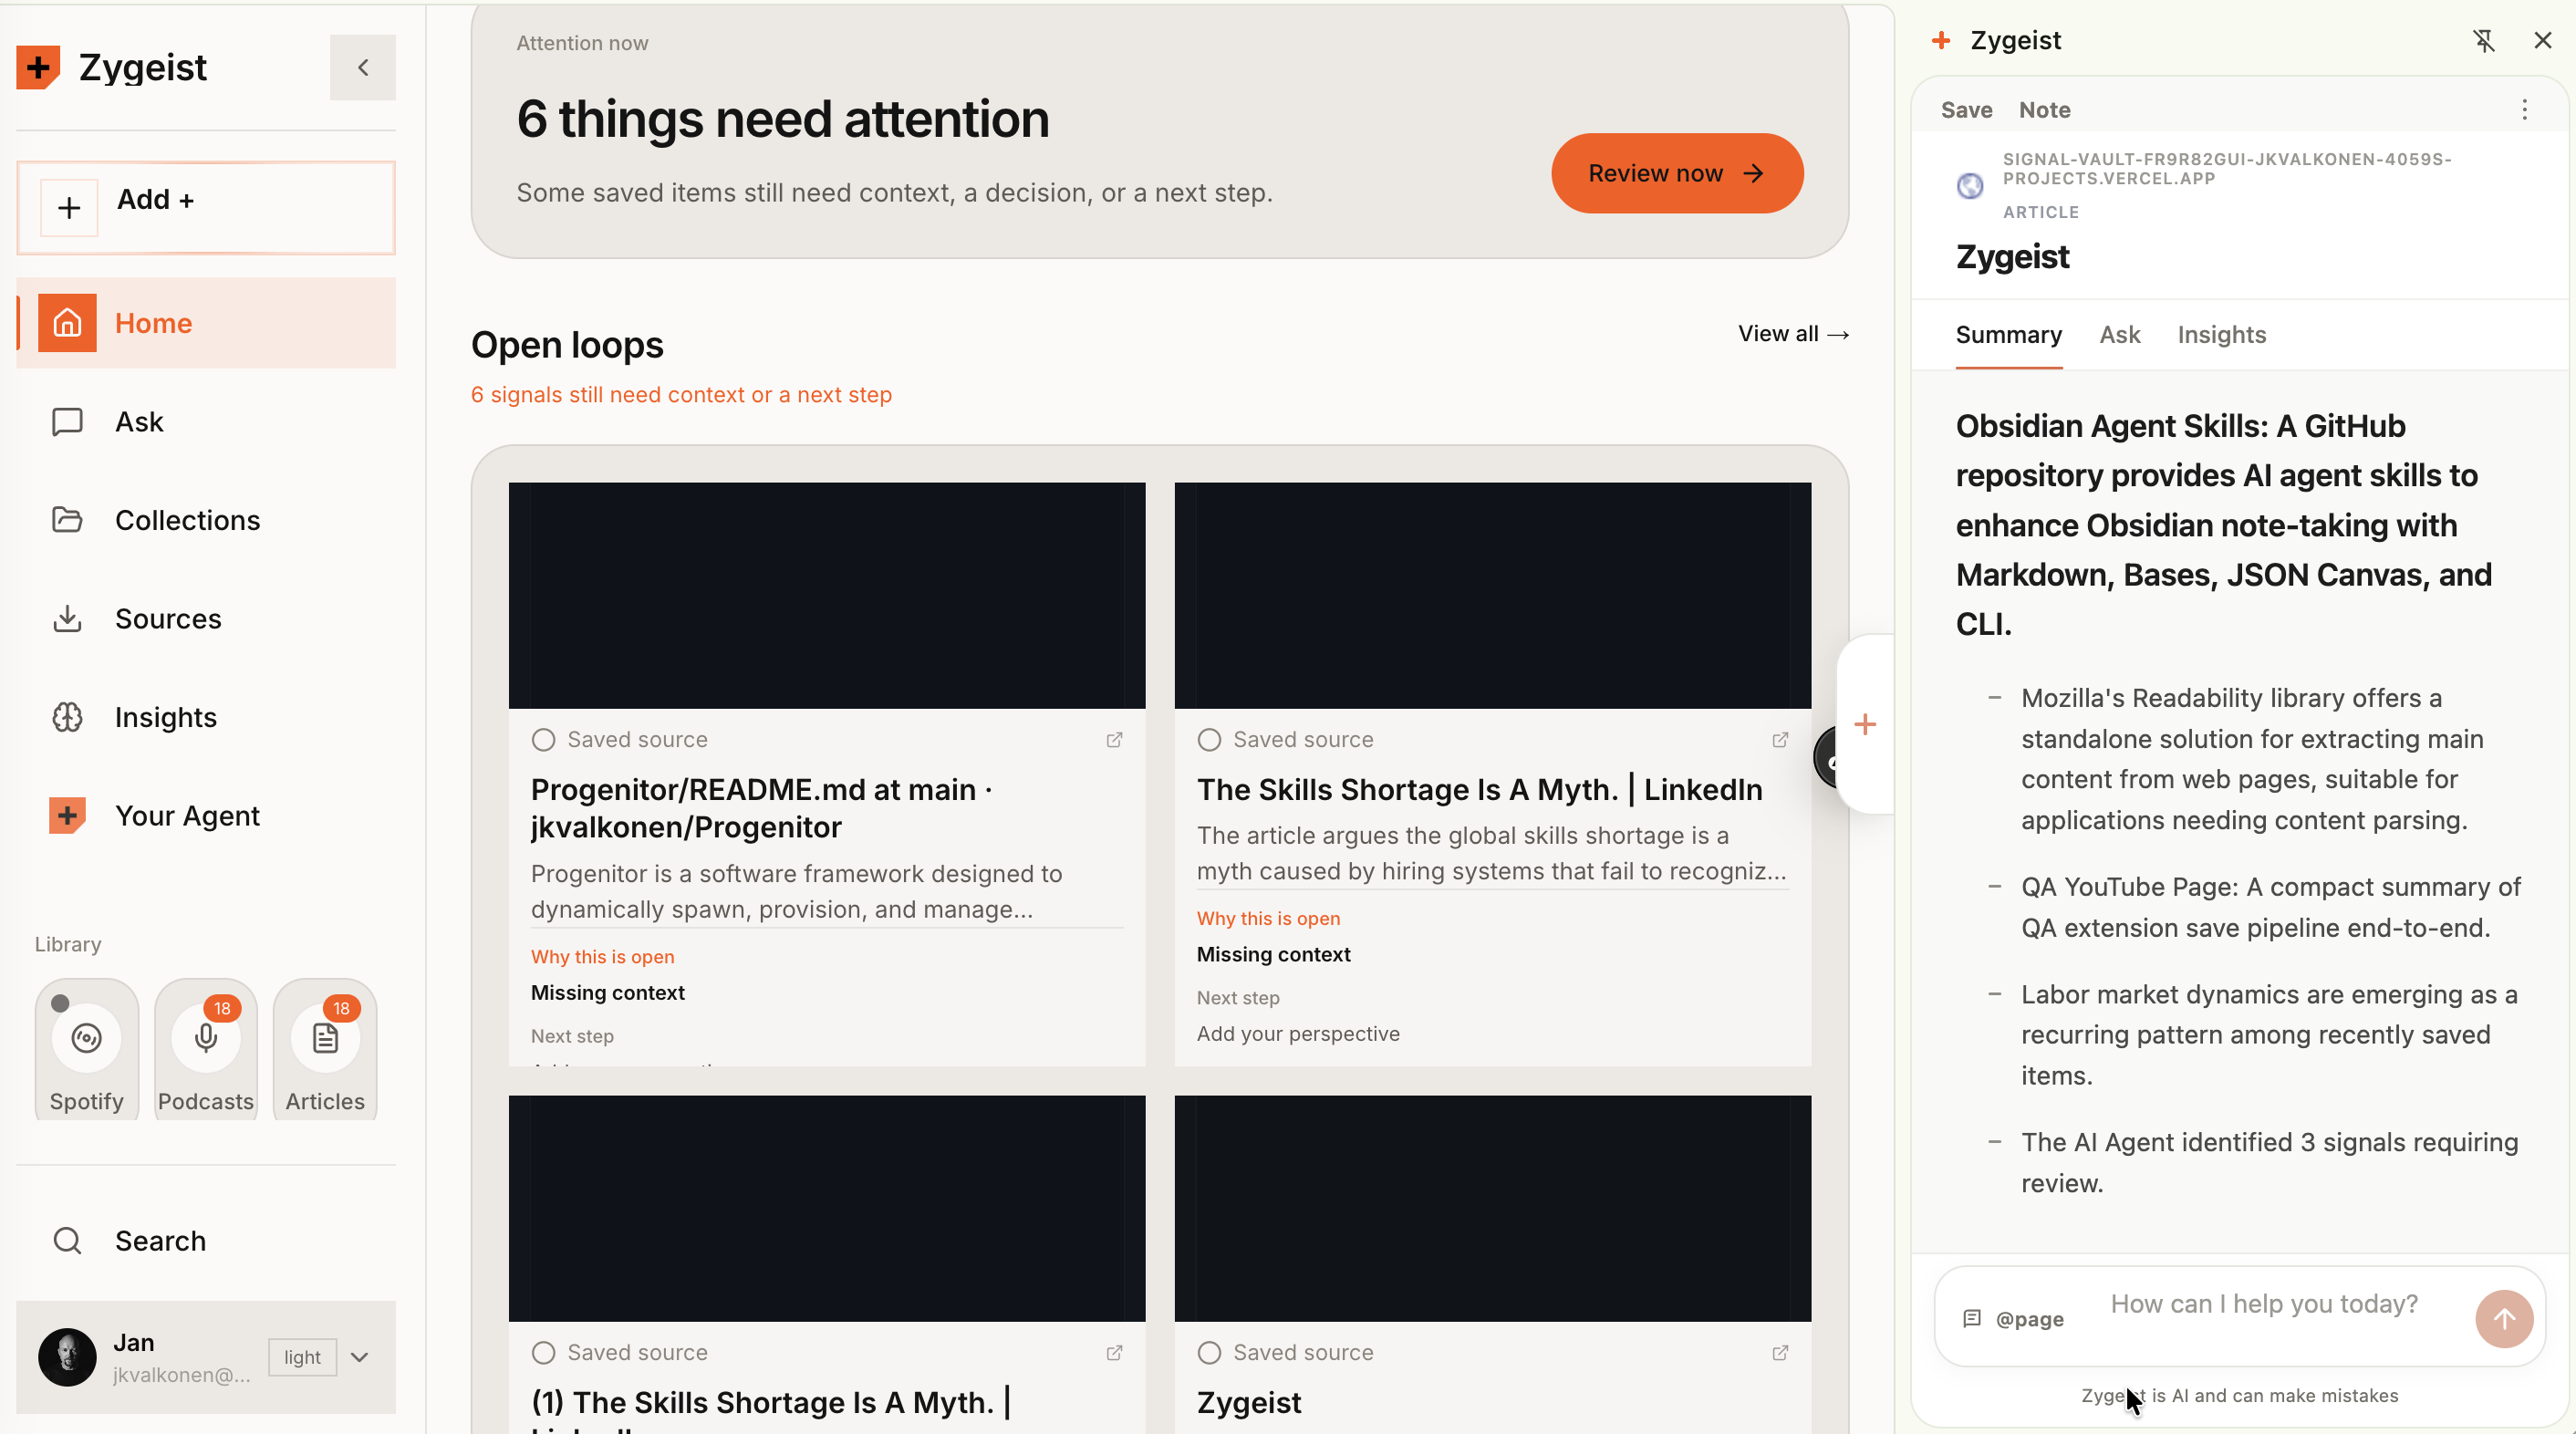Click the plus icon inside the Add button

pyautogui.click(x=69, y=207)
